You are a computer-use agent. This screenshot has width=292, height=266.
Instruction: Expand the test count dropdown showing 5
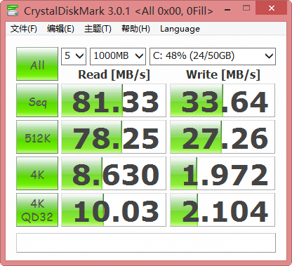tap(74, 56)
